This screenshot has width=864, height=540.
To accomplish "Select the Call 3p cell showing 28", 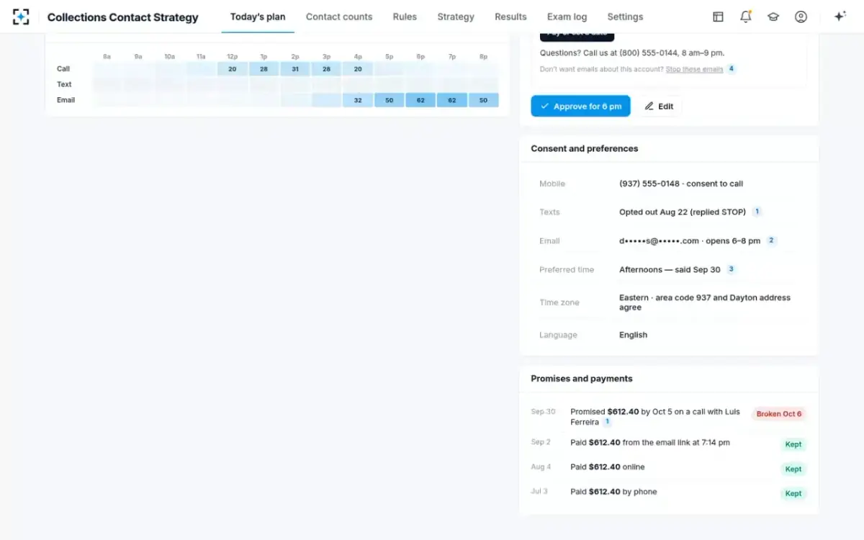I will (326, 69).
